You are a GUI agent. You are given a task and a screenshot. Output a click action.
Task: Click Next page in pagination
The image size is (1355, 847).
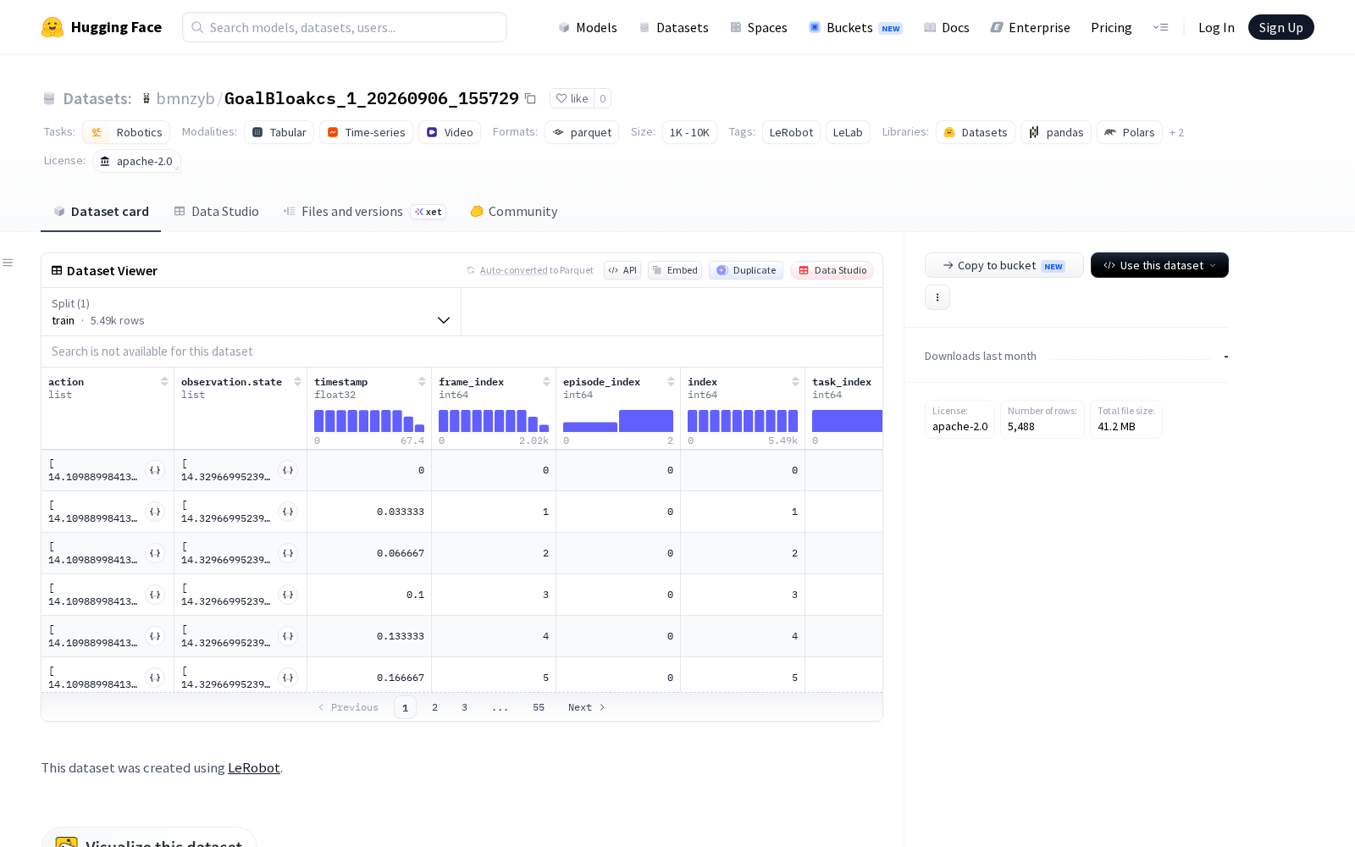[587, 707]
